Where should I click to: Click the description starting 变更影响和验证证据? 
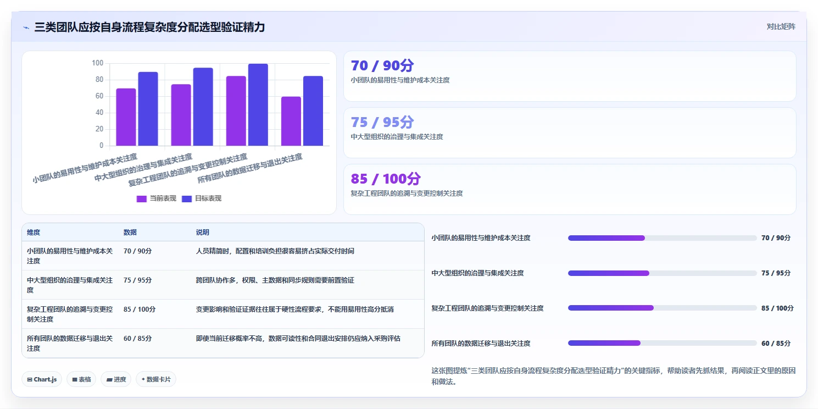(295, 309)
